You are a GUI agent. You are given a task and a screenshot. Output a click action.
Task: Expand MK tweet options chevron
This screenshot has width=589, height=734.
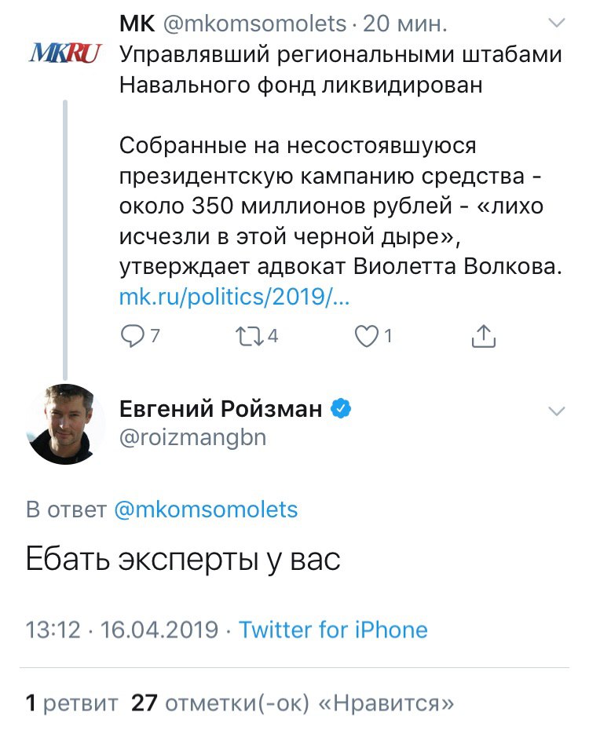coord(557,24)
